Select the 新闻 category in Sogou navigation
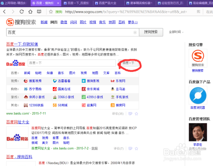The image size is (213, 166). click(x=44, y=22)
